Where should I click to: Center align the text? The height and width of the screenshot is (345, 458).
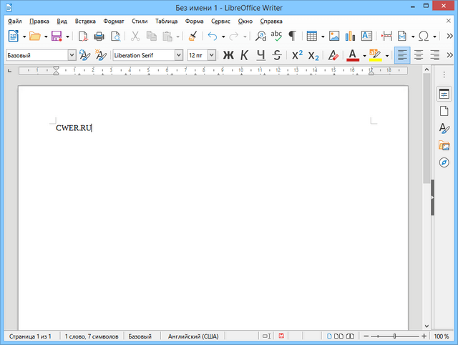[419, 55]
